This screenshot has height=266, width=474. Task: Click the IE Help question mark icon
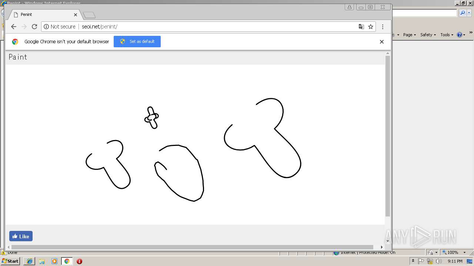pos(460,35)
